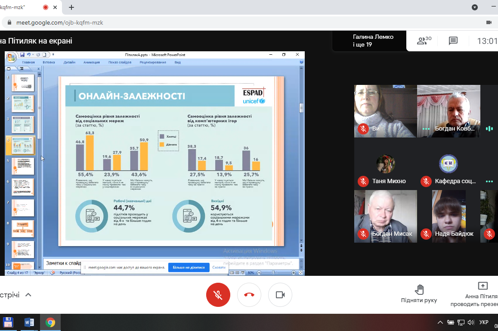Click the camera permission icon in address bar
The image size is (498, 331).
(489, 22)
